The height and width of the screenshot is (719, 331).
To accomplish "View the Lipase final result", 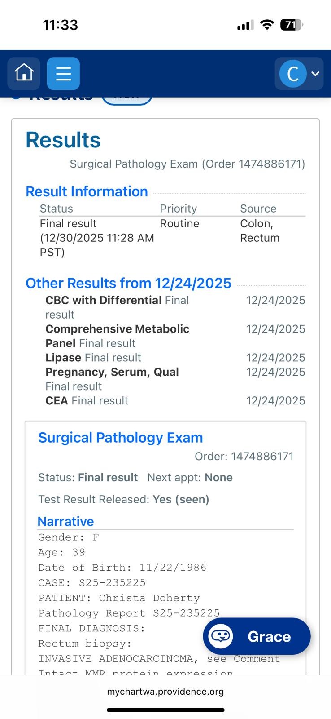I will click(63, 358).
